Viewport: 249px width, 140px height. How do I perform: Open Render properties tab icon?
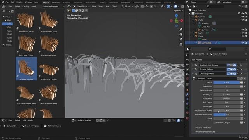188,61
